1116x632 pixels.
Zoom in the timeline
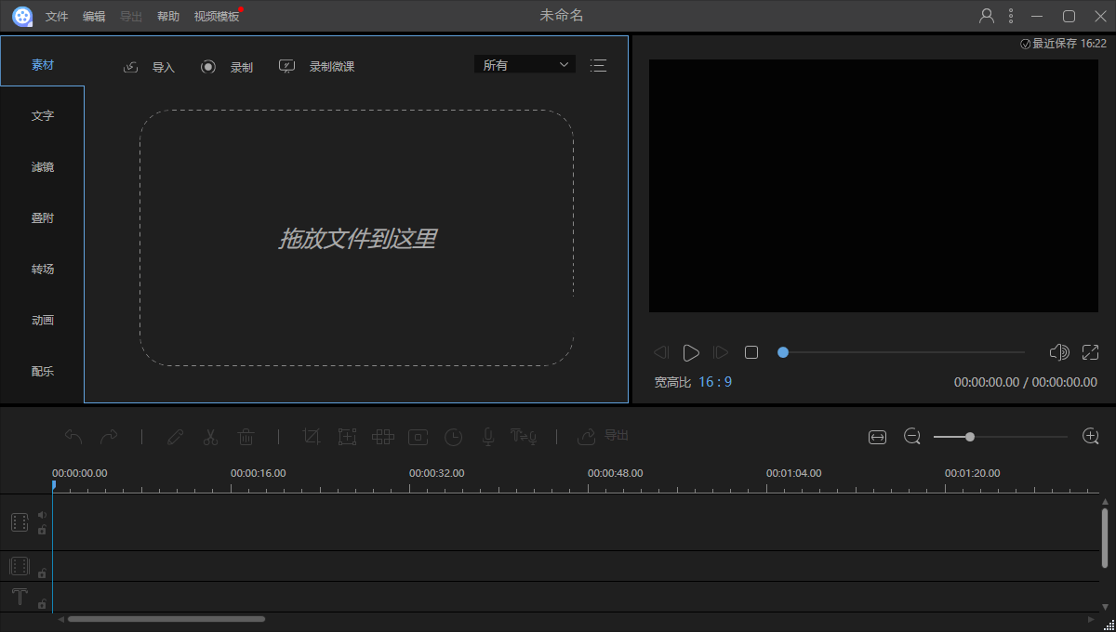pyautogui.click(x=1091, y=436)
